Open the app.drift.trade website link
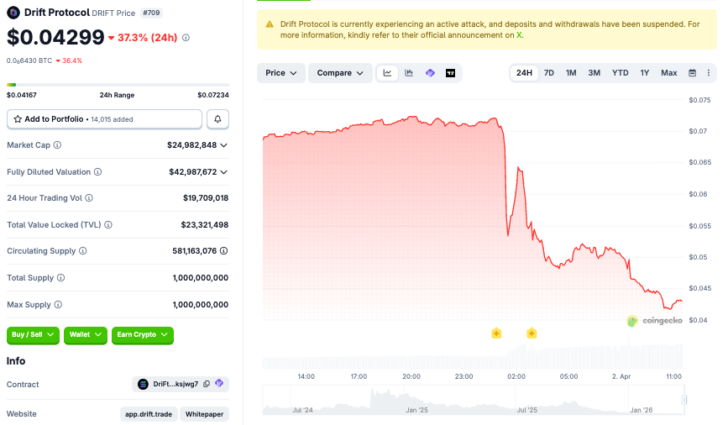This screenshot has height=425, width=728. coord(148,414)
